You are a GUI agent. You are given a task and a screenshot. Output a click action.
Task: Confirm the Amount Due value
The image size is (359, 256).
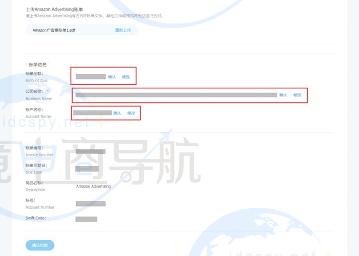(x=112, y=77)
